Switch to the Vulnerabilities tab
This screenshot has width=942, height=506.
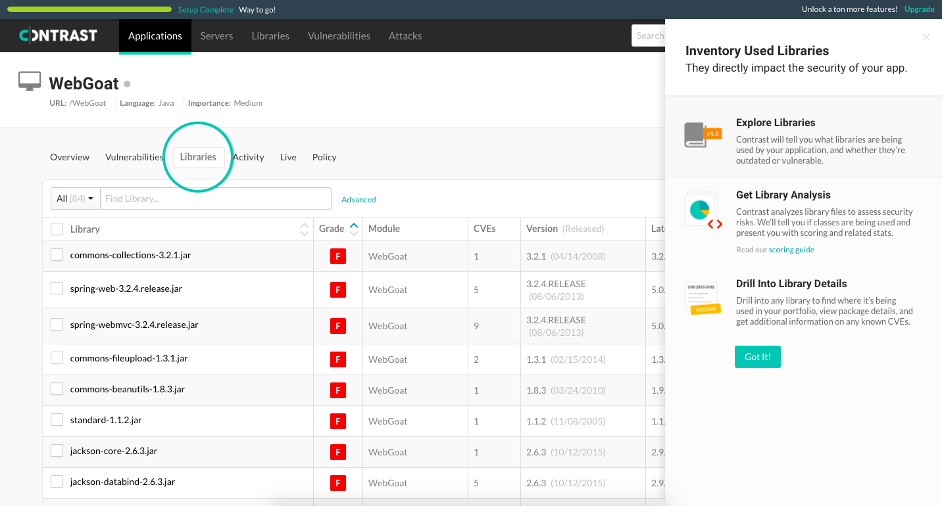134,157
